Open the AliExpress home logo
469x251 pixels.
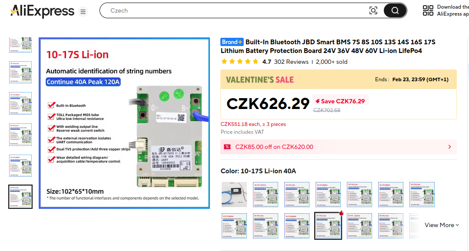pyautogui.click(x=42, y=11)
